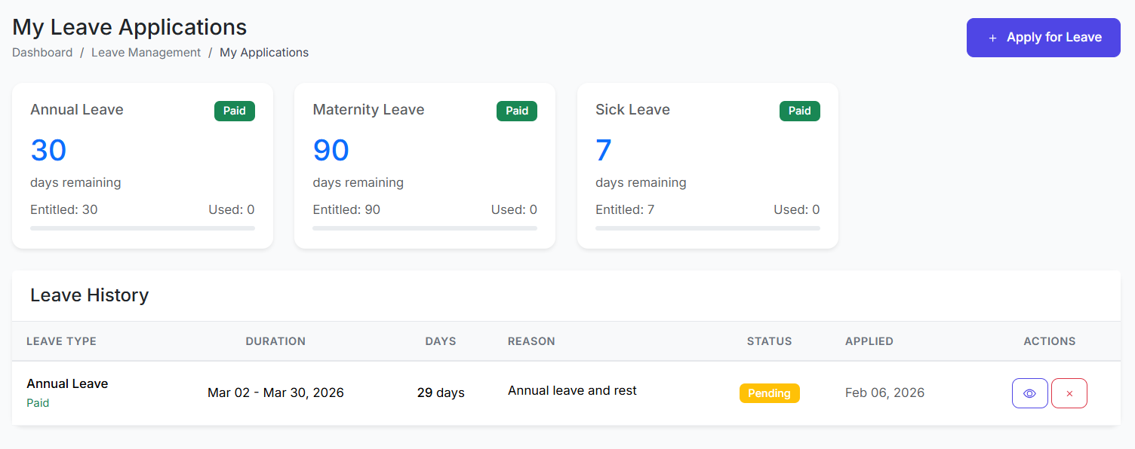
Task: Click Paid badge on Annual Leave card
Action: pos(235,111)
